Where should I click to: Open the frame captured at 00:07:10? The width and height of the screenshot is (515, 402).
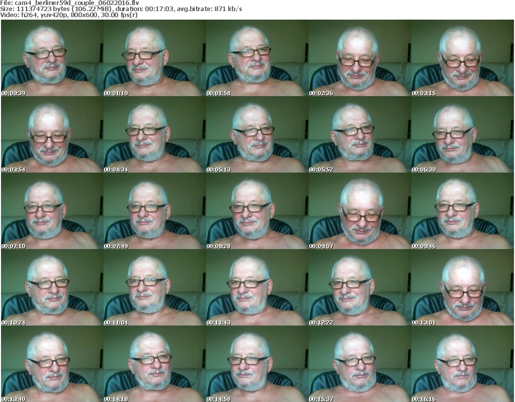click(x=52, y=211)
